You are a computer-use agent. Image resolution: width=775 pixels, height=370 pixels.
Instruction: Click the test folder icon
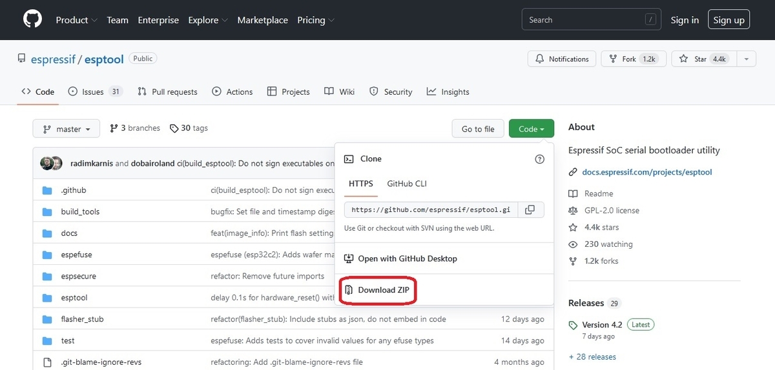point(47,340)
